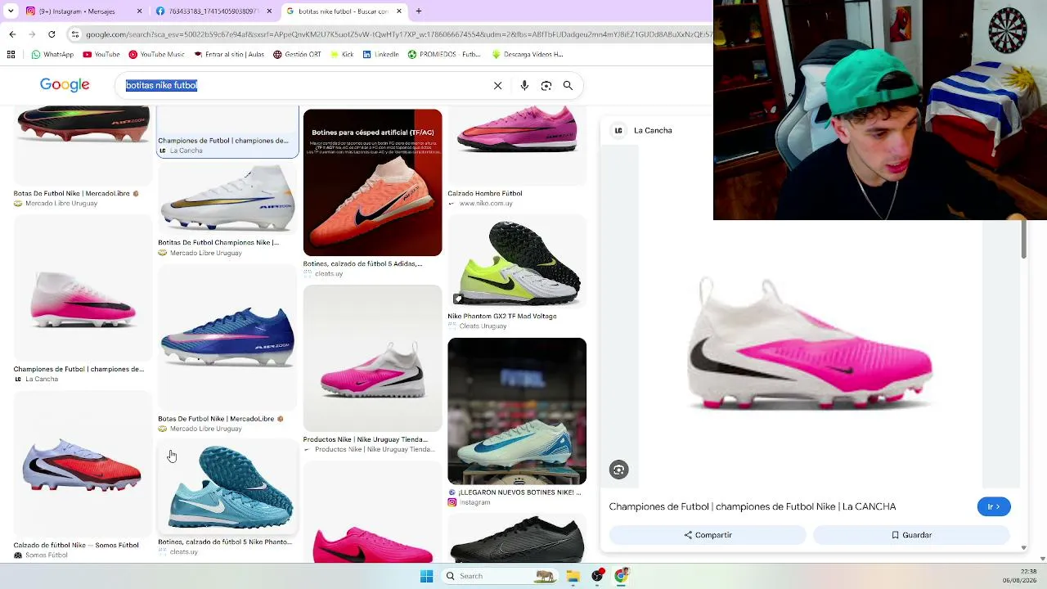Screen dimensions: 1047x589
Task: Open a new browser tab
Action: (x=419, y=11)
